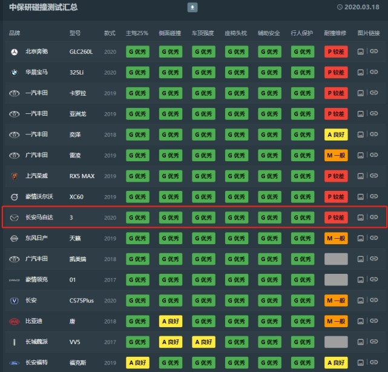Open image icon for 卡罗拉 row
The image size is (388, 372).
[361, 93]
